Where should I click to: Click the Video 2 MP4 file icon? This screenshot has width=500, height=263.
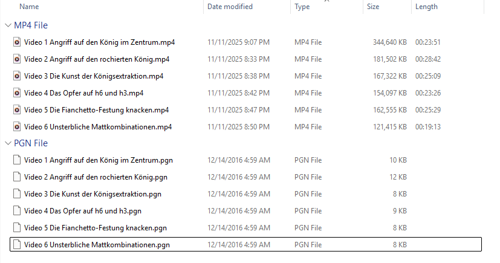point(17,59)
